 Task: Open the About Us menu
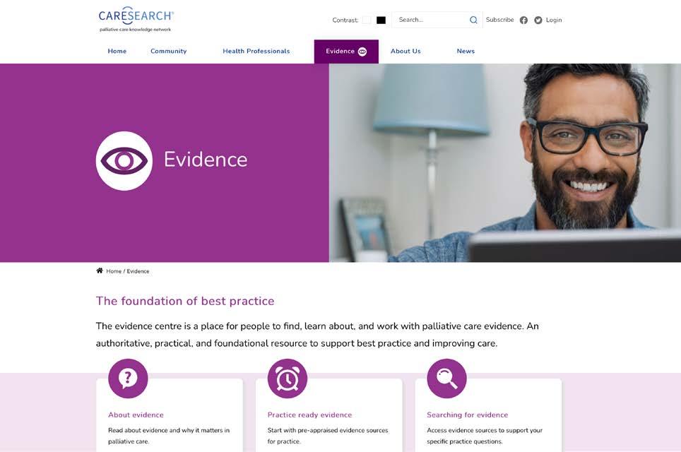point(405,52)
